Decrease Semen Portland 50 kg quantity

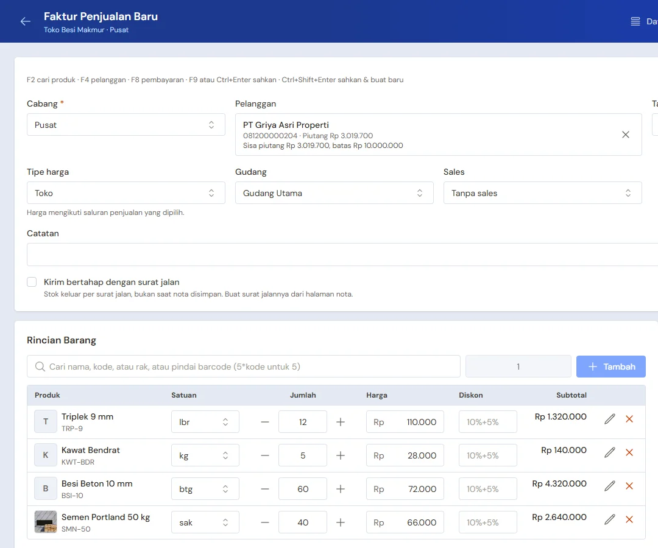(x=265, y=522)
